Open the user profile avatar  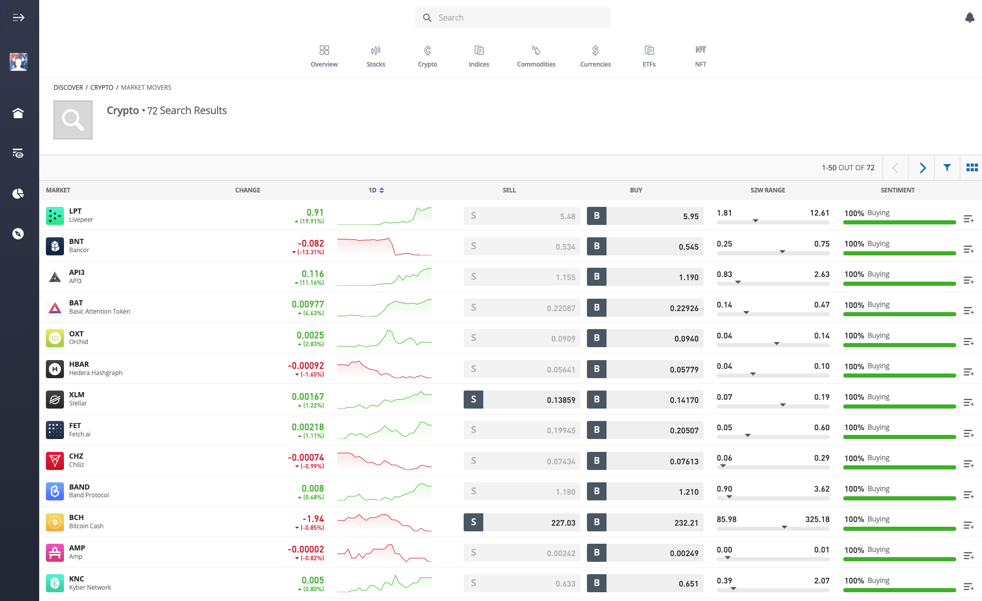click(x=19, y=62)
